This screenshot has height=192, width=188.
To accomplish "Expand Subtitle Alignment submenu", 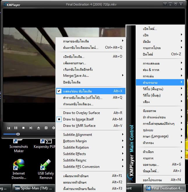I will coord(91,135).
